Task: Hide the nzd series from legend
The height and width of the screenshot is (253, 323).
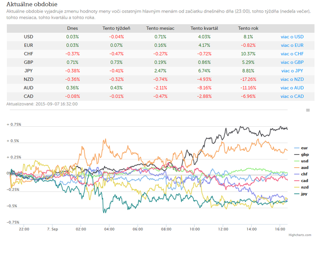Action: [301, 187]
